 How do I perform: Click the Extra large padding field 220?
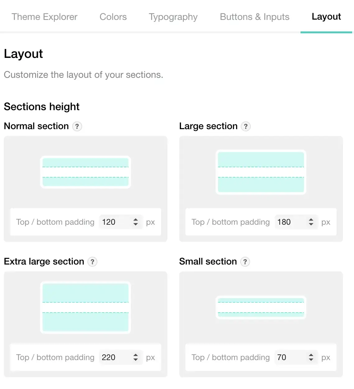coord(121,357)
